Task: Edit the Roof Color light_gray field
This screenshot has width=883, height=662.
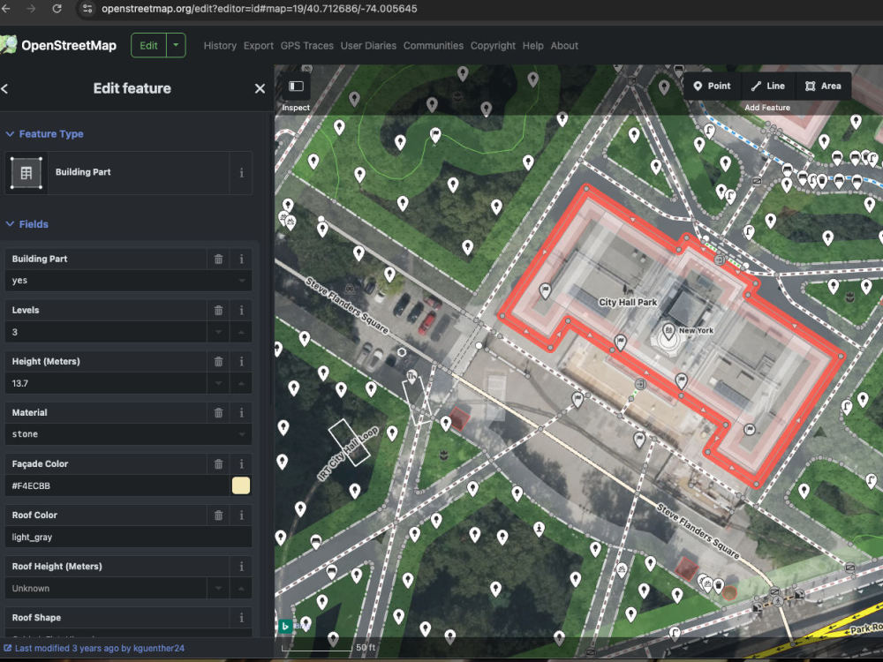Action: [128, 537]
